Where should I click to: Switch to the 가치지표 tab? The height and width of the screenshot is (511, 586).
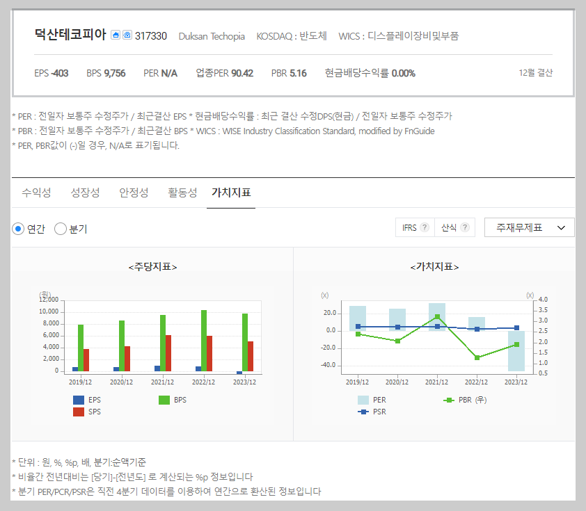coord(231,193)
